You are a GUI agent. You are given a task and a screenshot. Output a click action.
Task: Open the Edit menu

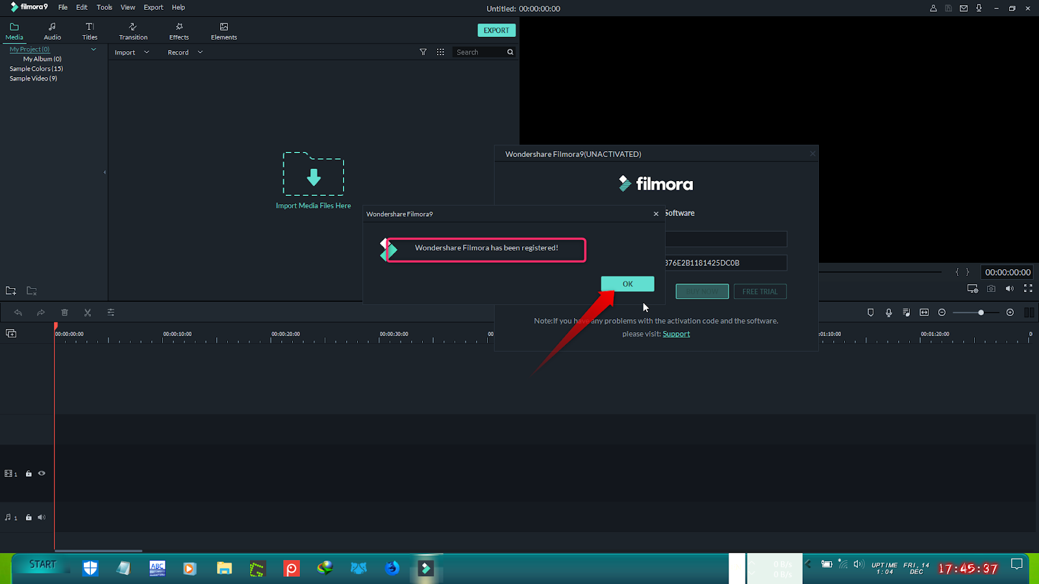tap(82, 7)
